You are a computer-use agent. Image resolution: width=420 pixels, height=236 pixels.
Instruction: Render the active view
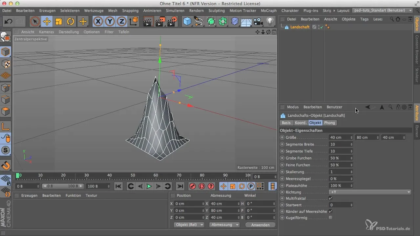coord(148,22)
